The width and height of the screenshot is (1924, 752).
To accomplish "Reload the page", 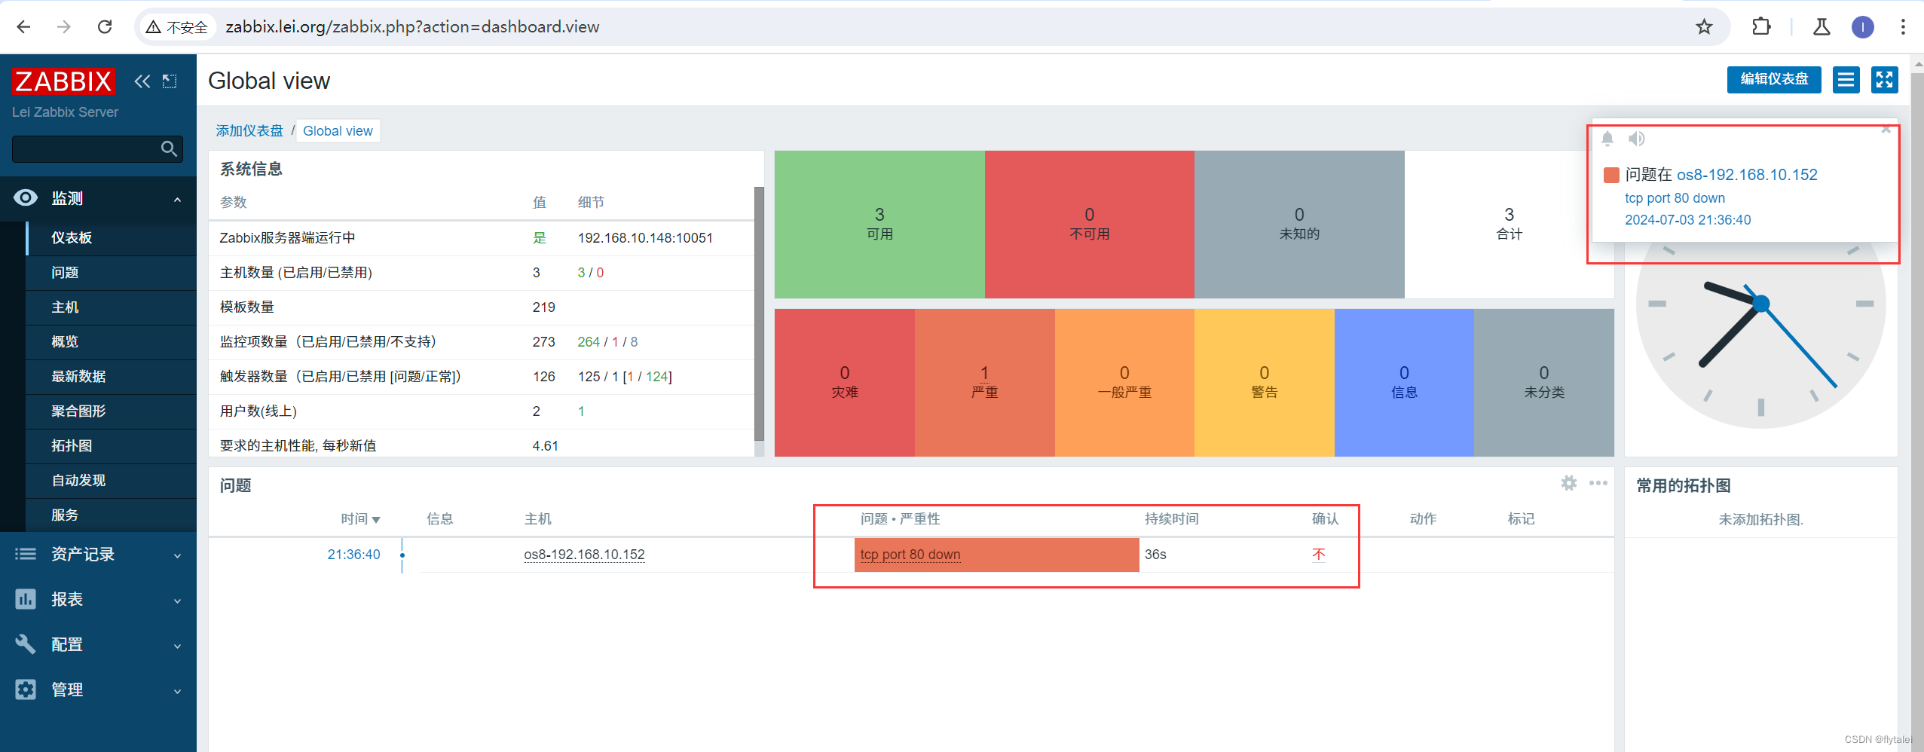I will tap(105, 27).
